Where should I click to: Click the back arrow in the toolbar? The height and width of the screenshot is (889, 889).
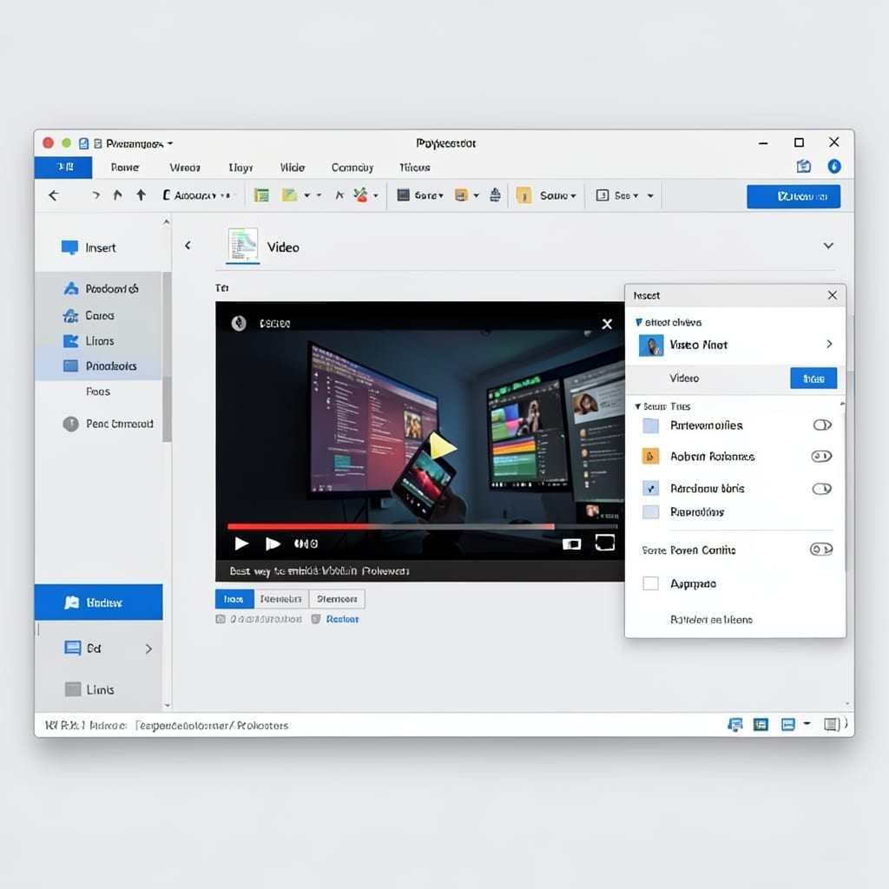(53, 195)
